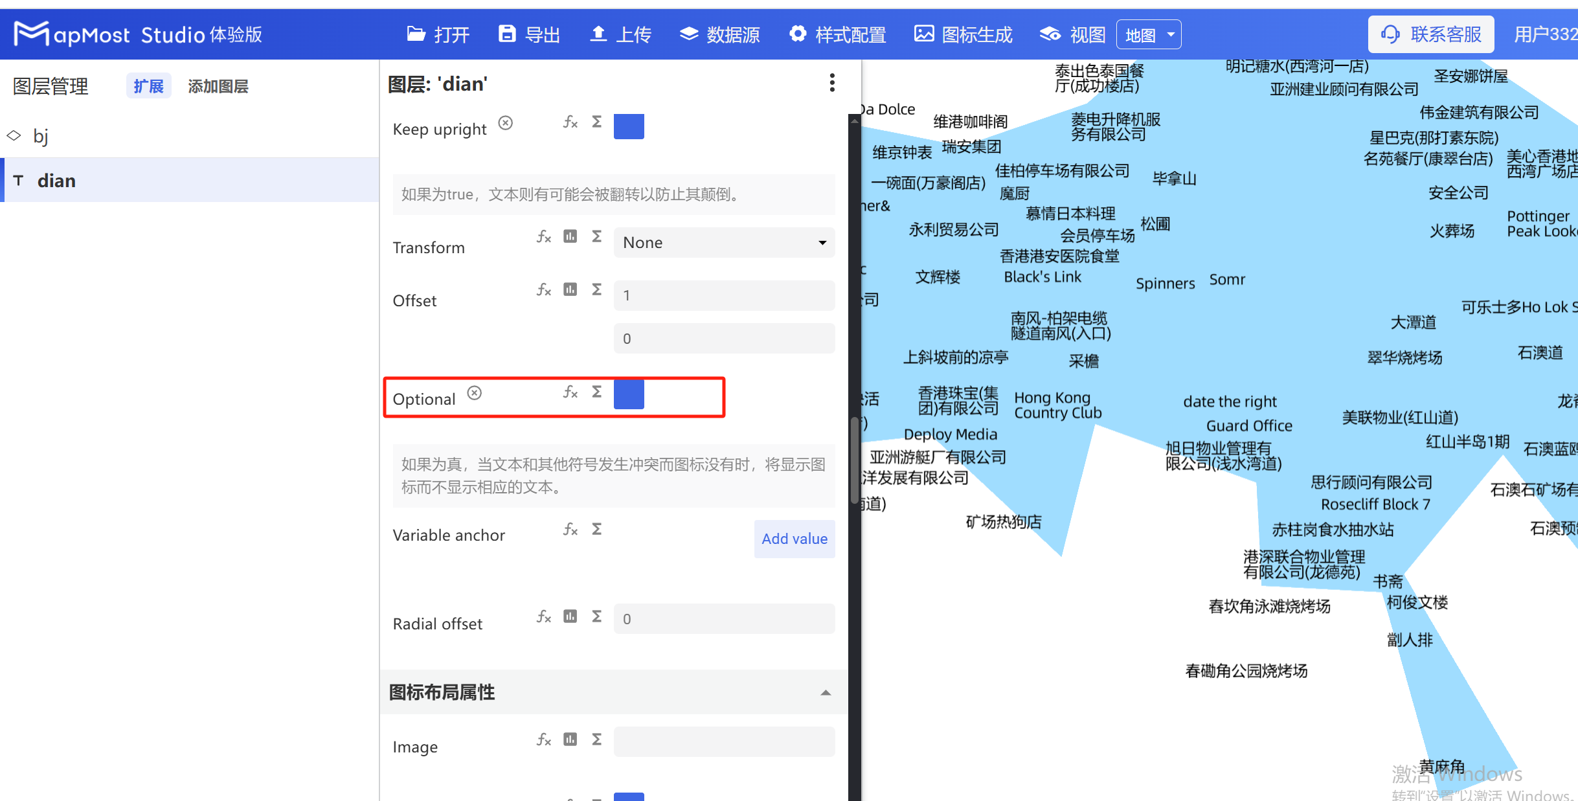
Task: Open the 样式配置 style configuration tool
Action: coord(837,34)
